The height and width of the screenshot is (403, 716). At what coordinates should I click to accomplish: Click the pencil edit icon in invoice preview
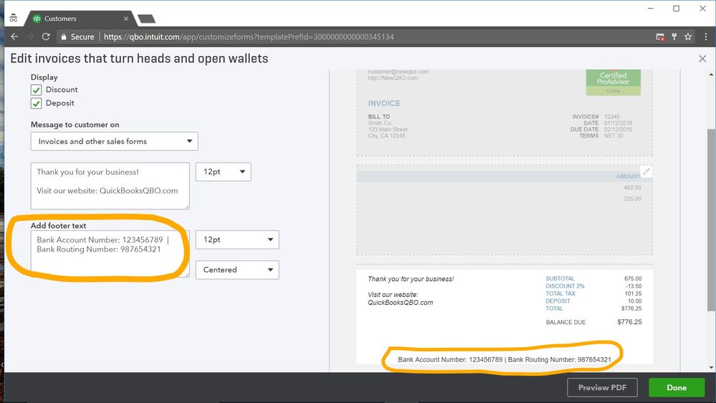(646, 171)
